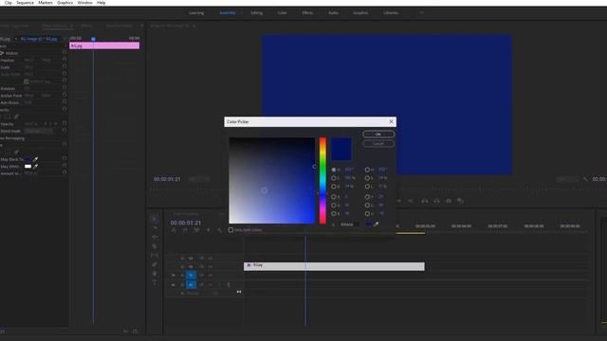
Task: Switch to the Audio workspace tab
Action: (333, 12)
